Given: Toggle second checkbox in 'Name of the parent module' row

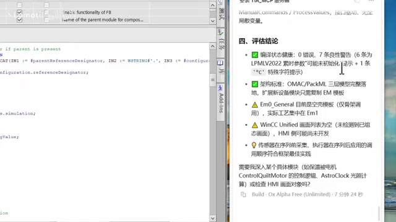Looking at the screenshot, I should pyautogui.click(x=46, y=20).
